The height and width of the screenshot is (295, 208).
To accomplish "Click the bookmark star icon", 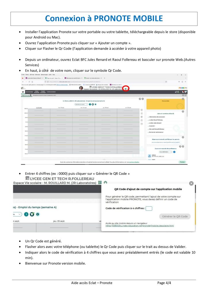I will tap(166, 82).
